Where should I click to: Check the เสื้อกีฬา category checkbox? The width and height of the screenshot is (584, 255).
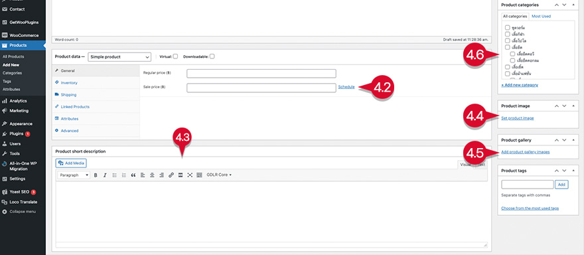click(507, 34)
